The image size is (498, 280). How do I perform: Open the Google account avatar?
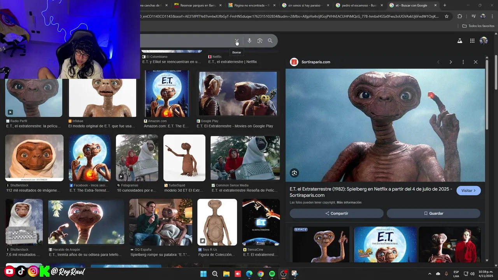pyautogui.click(x=484, y=41)
